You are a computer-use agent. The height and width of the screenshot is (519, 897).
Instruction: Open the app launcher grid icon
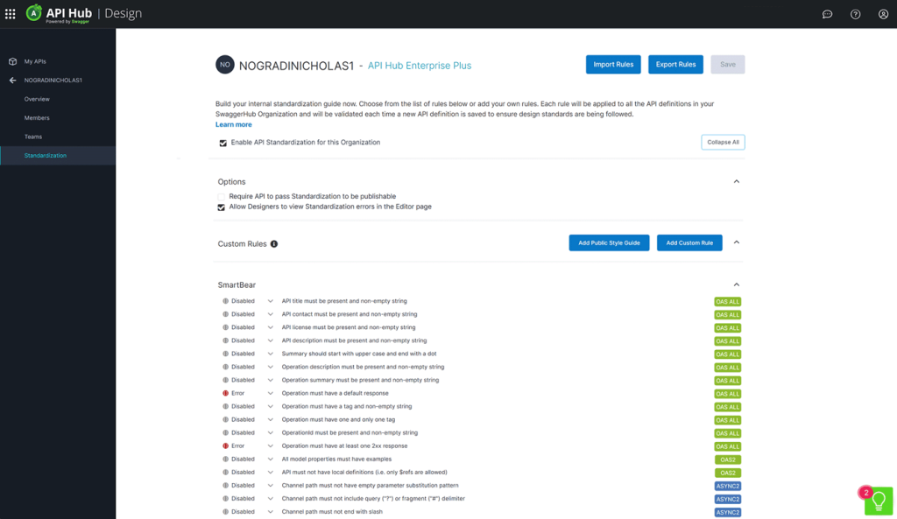[x=11, y=14]
